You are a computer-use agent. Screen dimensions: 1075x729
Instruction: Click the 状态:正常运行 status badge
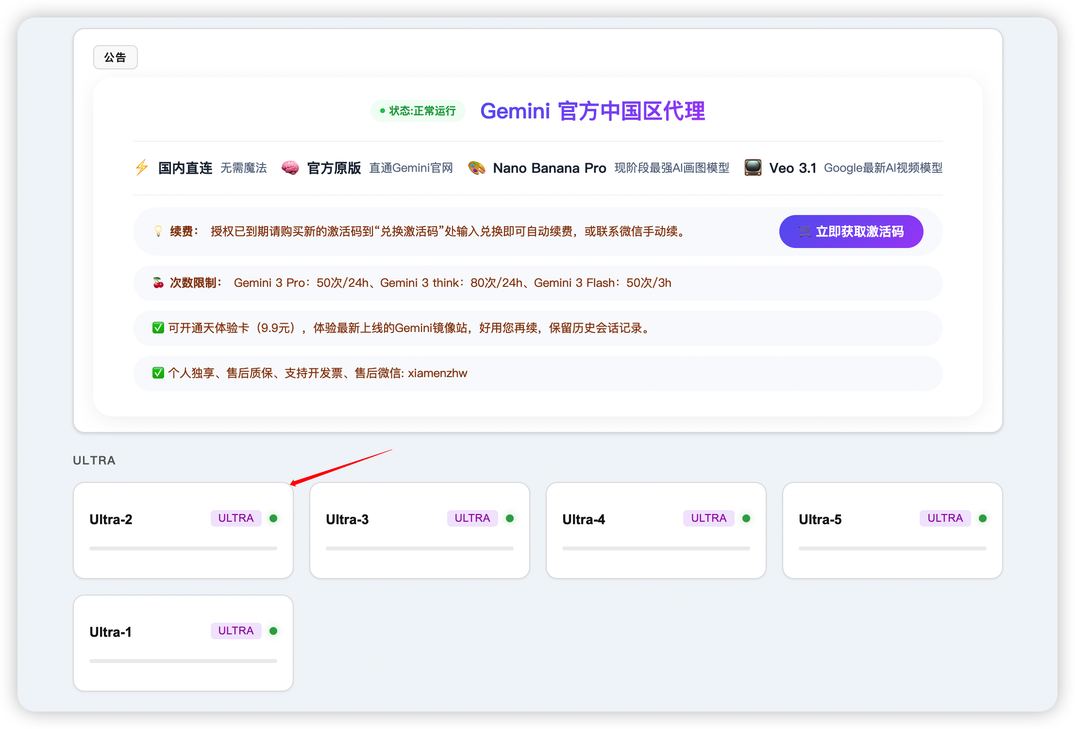418,111
